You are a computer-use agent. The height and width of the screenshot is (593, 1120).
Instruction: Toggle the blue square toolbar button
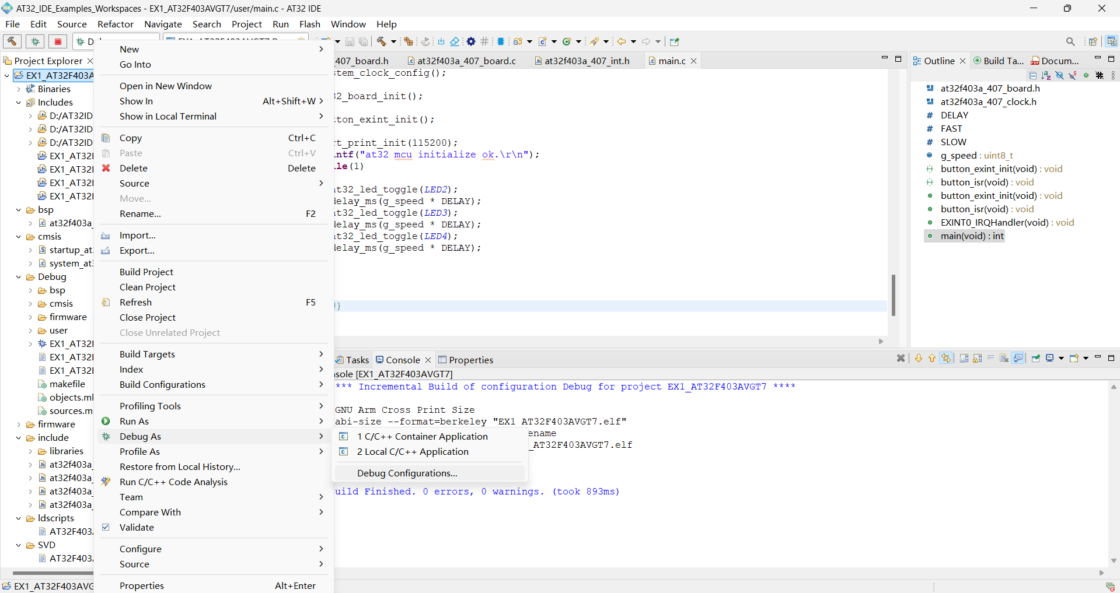(x=501, y=41)
